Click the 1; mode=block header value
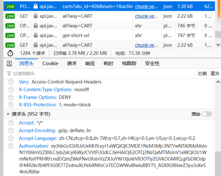The height and width of the screenshot is (176, 221). [x=75, y=105]
